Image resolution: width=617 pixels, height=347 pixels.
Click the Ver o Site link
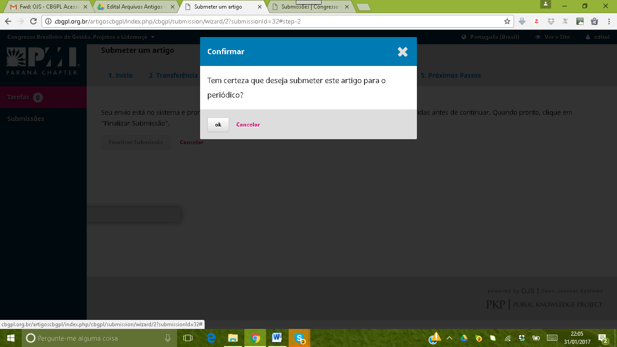[x=552, y=37]
